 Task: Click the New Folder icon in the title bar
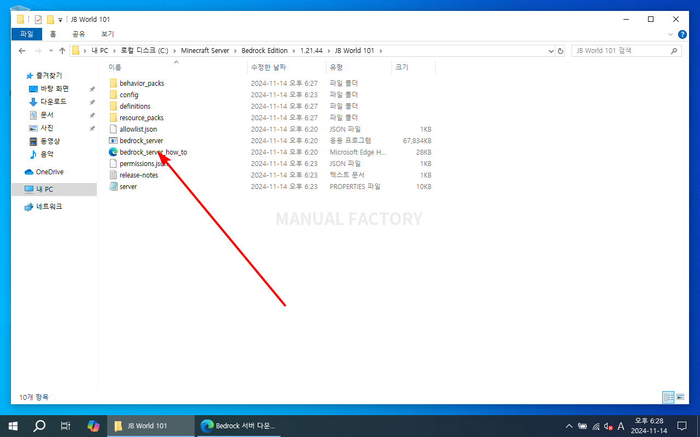point(50,20)
